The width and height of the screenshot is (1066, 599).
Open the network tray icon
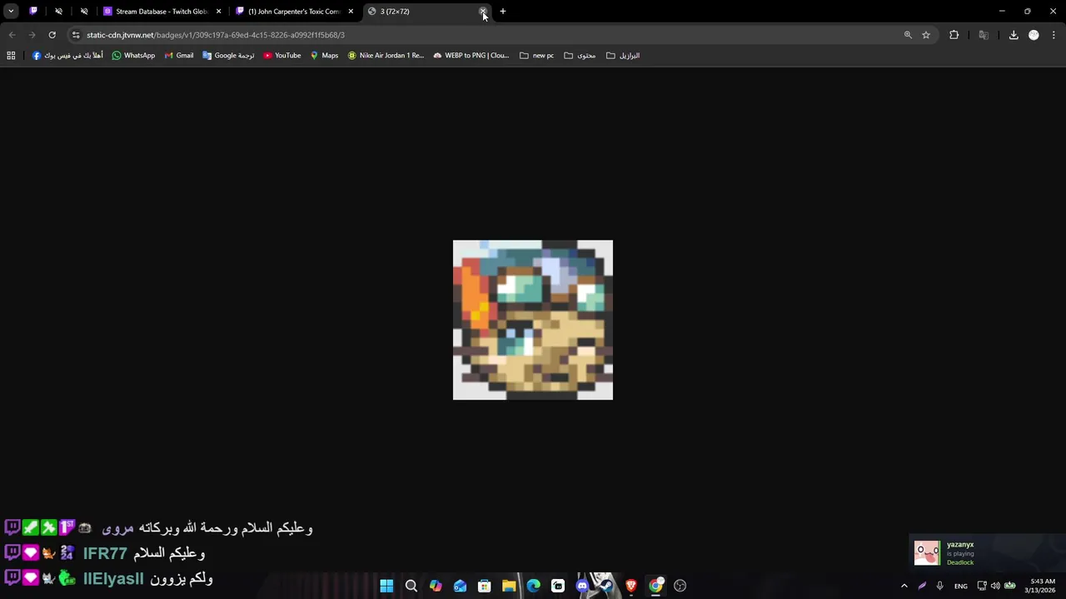pos(982,586)
